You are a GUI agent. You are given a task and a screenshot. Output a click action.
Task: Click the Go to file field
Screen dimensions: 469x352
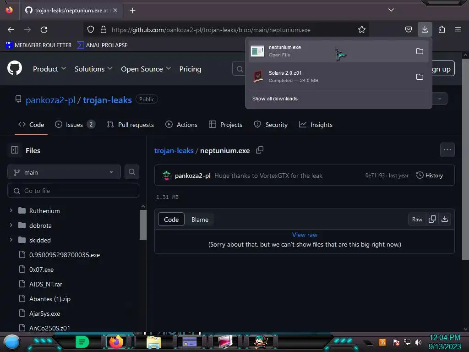[73, 191]
